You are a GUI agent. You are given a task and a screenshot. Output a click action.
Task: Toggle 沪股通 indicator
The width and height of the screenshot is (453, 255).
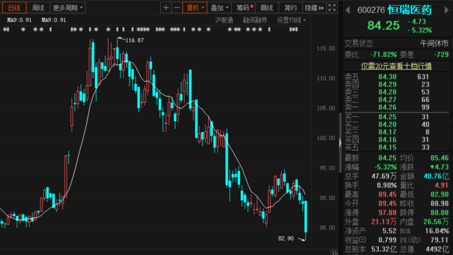224,20
